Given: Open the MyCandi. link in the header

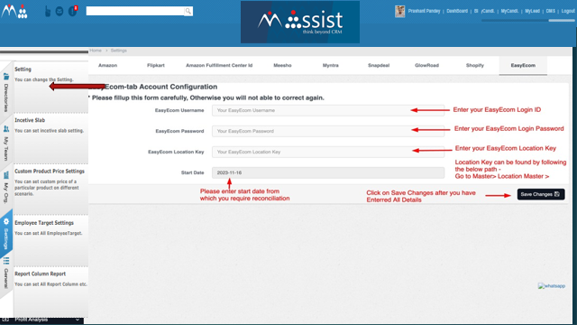Looking at the screenshot, I should (x=509, y=11).
